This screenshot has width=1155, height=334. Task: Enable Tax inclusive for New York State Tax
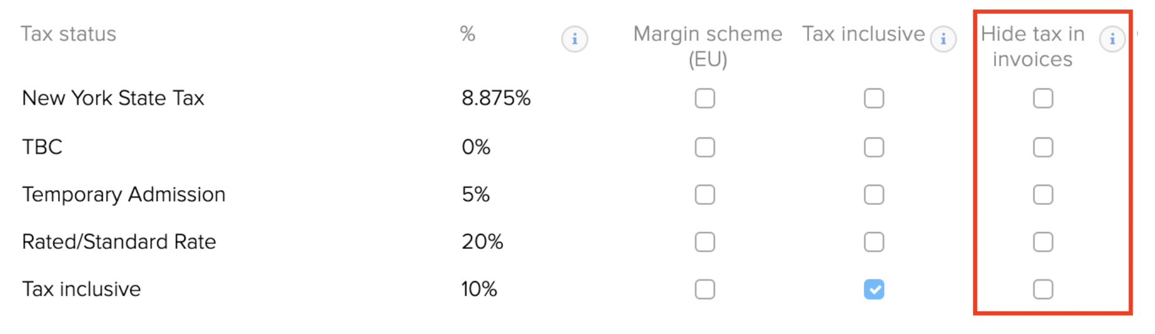[x=874, y=98]
